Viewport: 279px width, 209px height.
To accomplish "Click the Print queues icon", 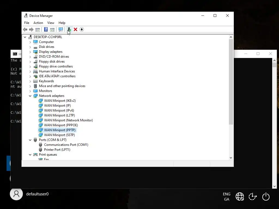I will 35,155.
